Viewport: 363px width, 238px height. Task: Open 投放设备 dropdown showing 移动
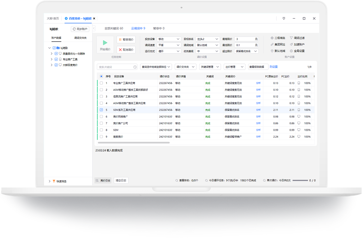[x=169, y=39]
